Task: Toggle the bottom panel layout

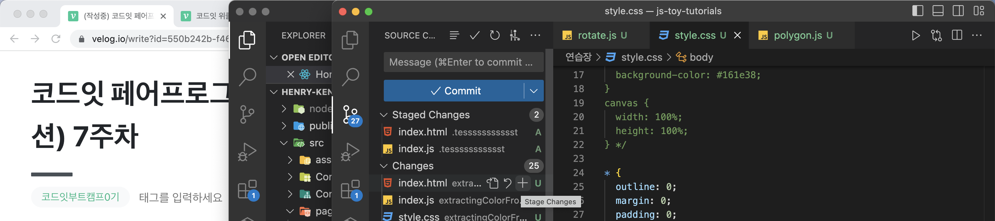Action: tap(938, 11)
